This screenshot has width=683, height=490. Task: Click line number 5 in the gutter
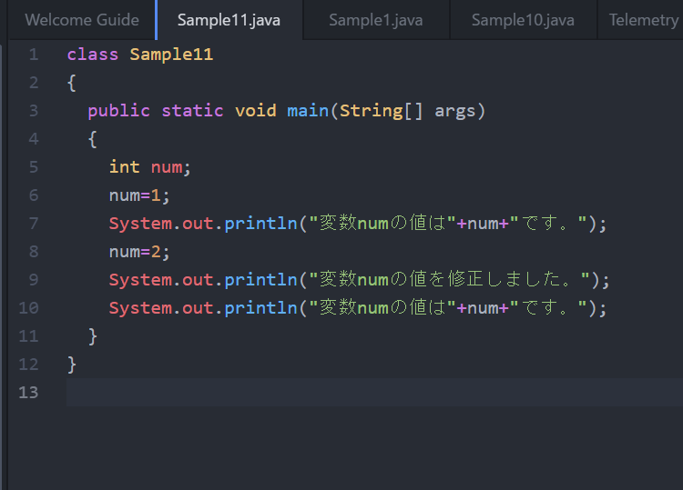(34, 167)
